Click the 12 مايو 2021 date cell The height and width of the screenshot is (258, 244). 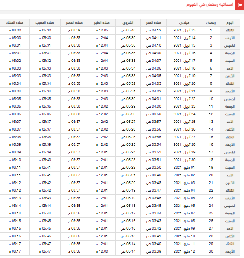184,251
